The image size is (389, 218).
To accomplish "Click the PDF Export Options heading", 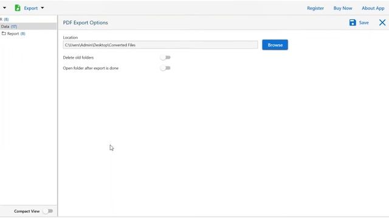I will (x=85, y=22).
